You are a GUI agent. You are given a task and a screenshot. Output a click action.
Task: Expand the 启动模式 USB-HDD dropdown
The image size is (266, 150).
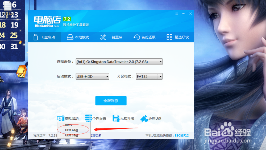tap(92, 76)
